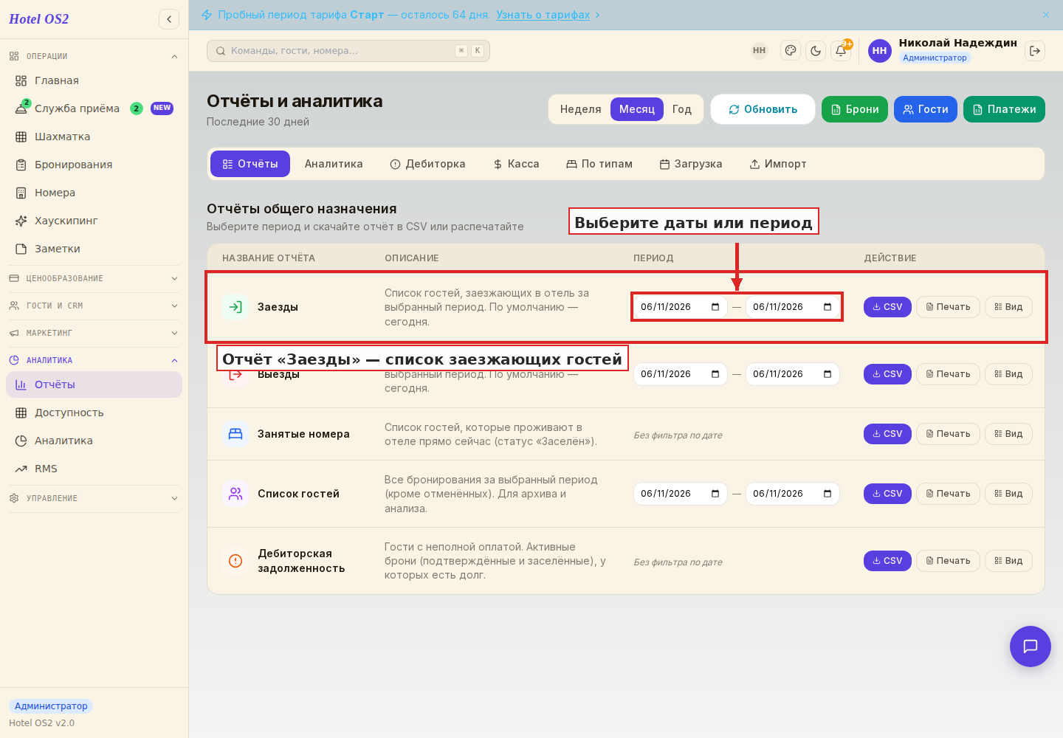The width and height of the screenshot is (1063, 738).
Task: View the Дебиторская задолженность report
Action: tap(1008, 561)
